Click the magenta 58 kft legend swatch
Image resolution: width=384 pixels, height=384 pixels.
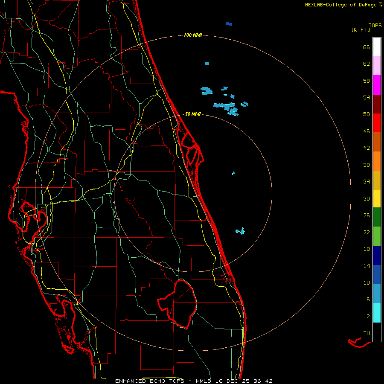click(x=377, y=85)
